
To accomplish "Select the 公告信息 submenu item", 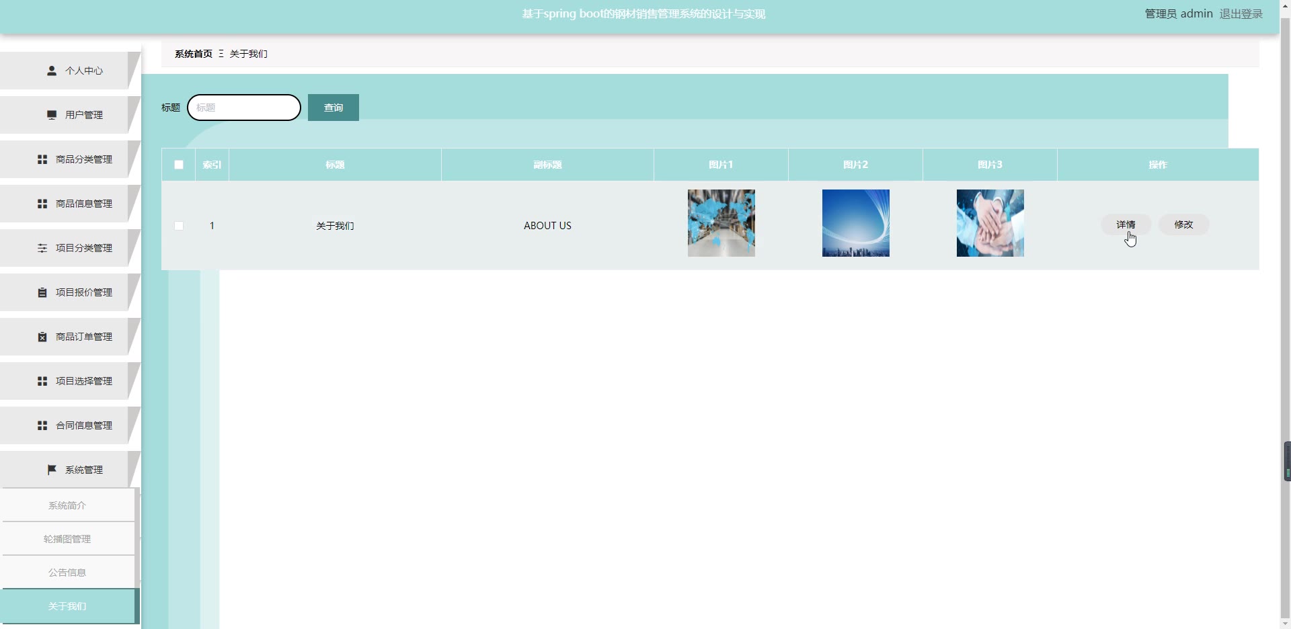I will click(69, 573).
